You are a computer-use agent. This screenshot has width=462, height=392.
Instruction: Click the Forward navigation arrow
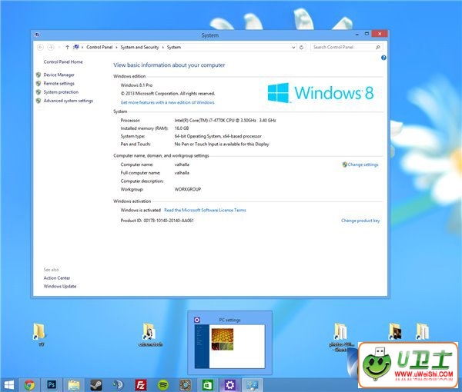tap(51, 47)
